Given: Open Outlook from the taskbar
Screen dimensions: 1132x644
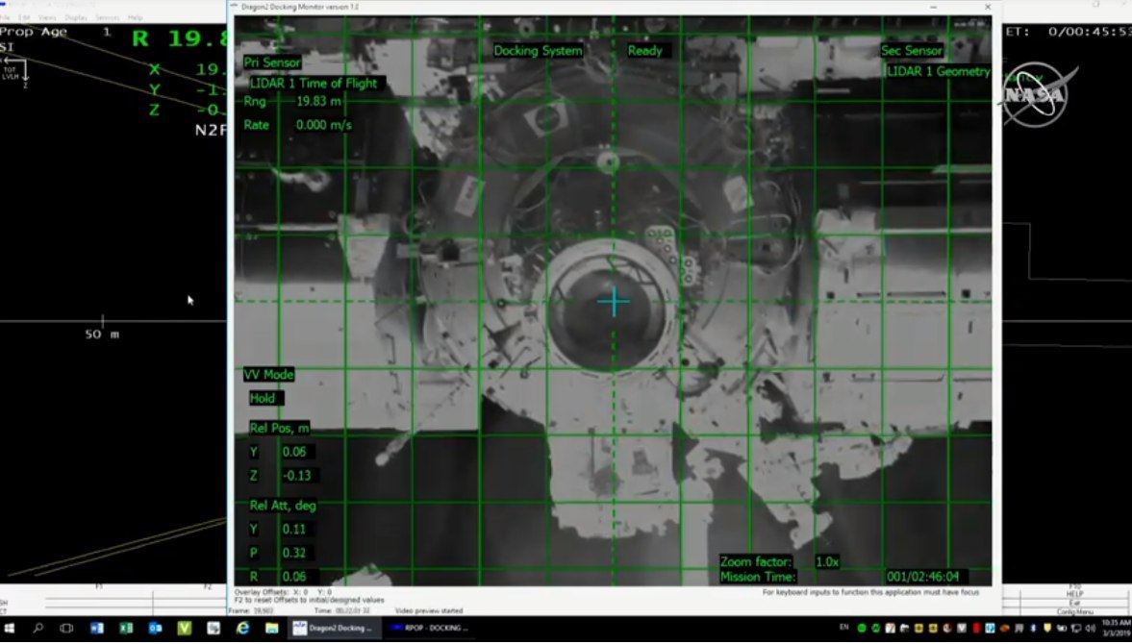Looking at the screenshot, I should [155, 628].
